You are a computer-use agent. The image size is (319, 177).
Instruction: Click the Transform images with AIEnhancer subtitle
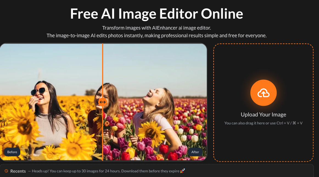click(x=157, y=28)
